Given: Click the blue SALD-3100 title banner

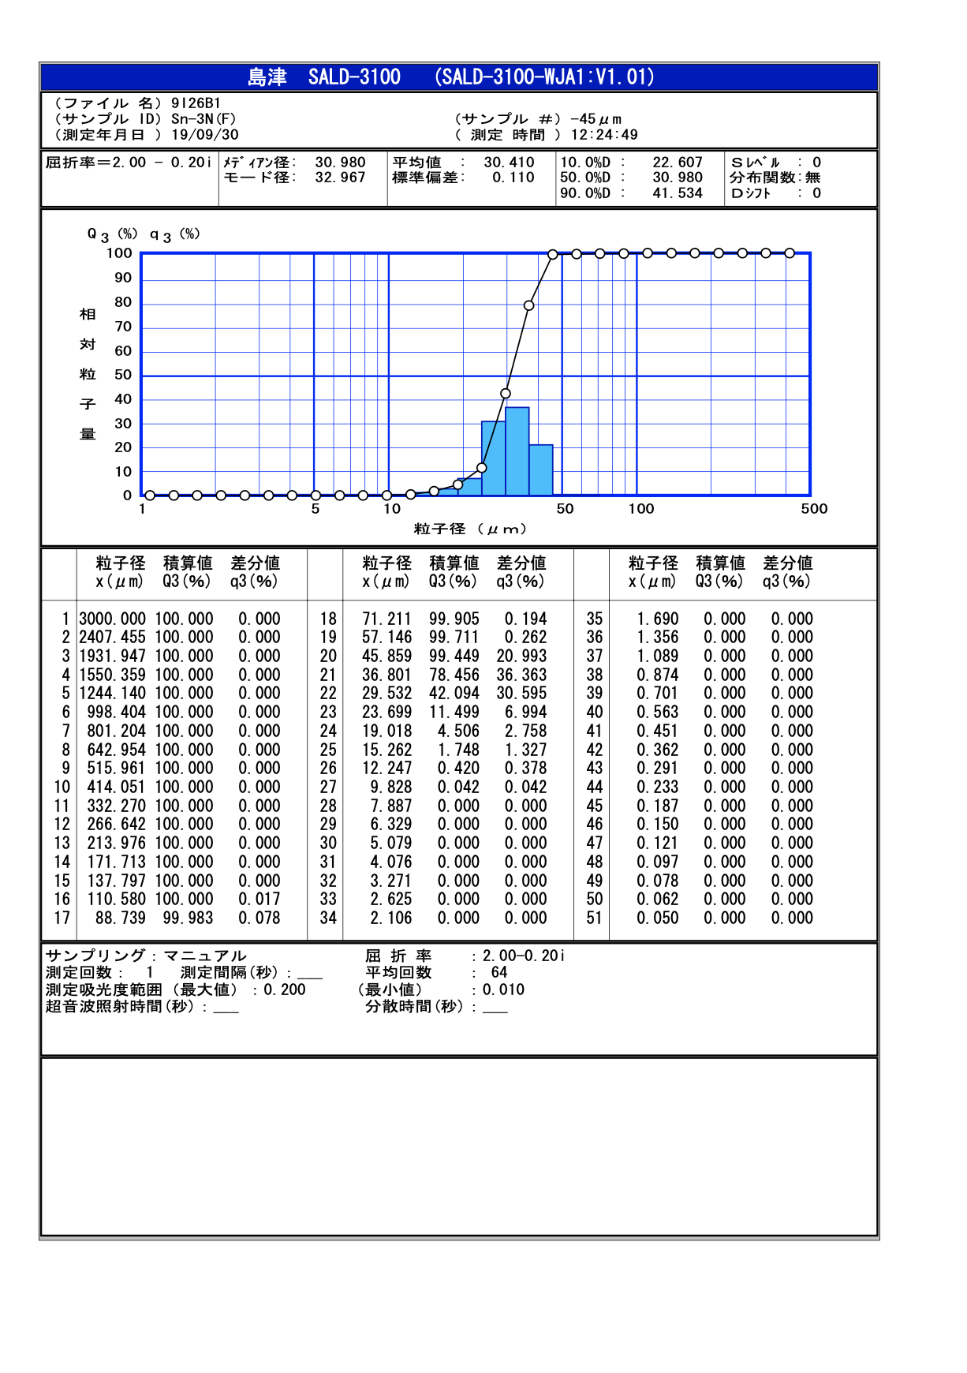Looking at the screenshot, I should pos(459,77).
